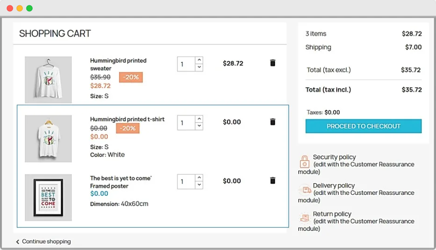Raise the framed poster quantity
The image size is (436, 250).
pyautogui.click(x=199, y=178)
